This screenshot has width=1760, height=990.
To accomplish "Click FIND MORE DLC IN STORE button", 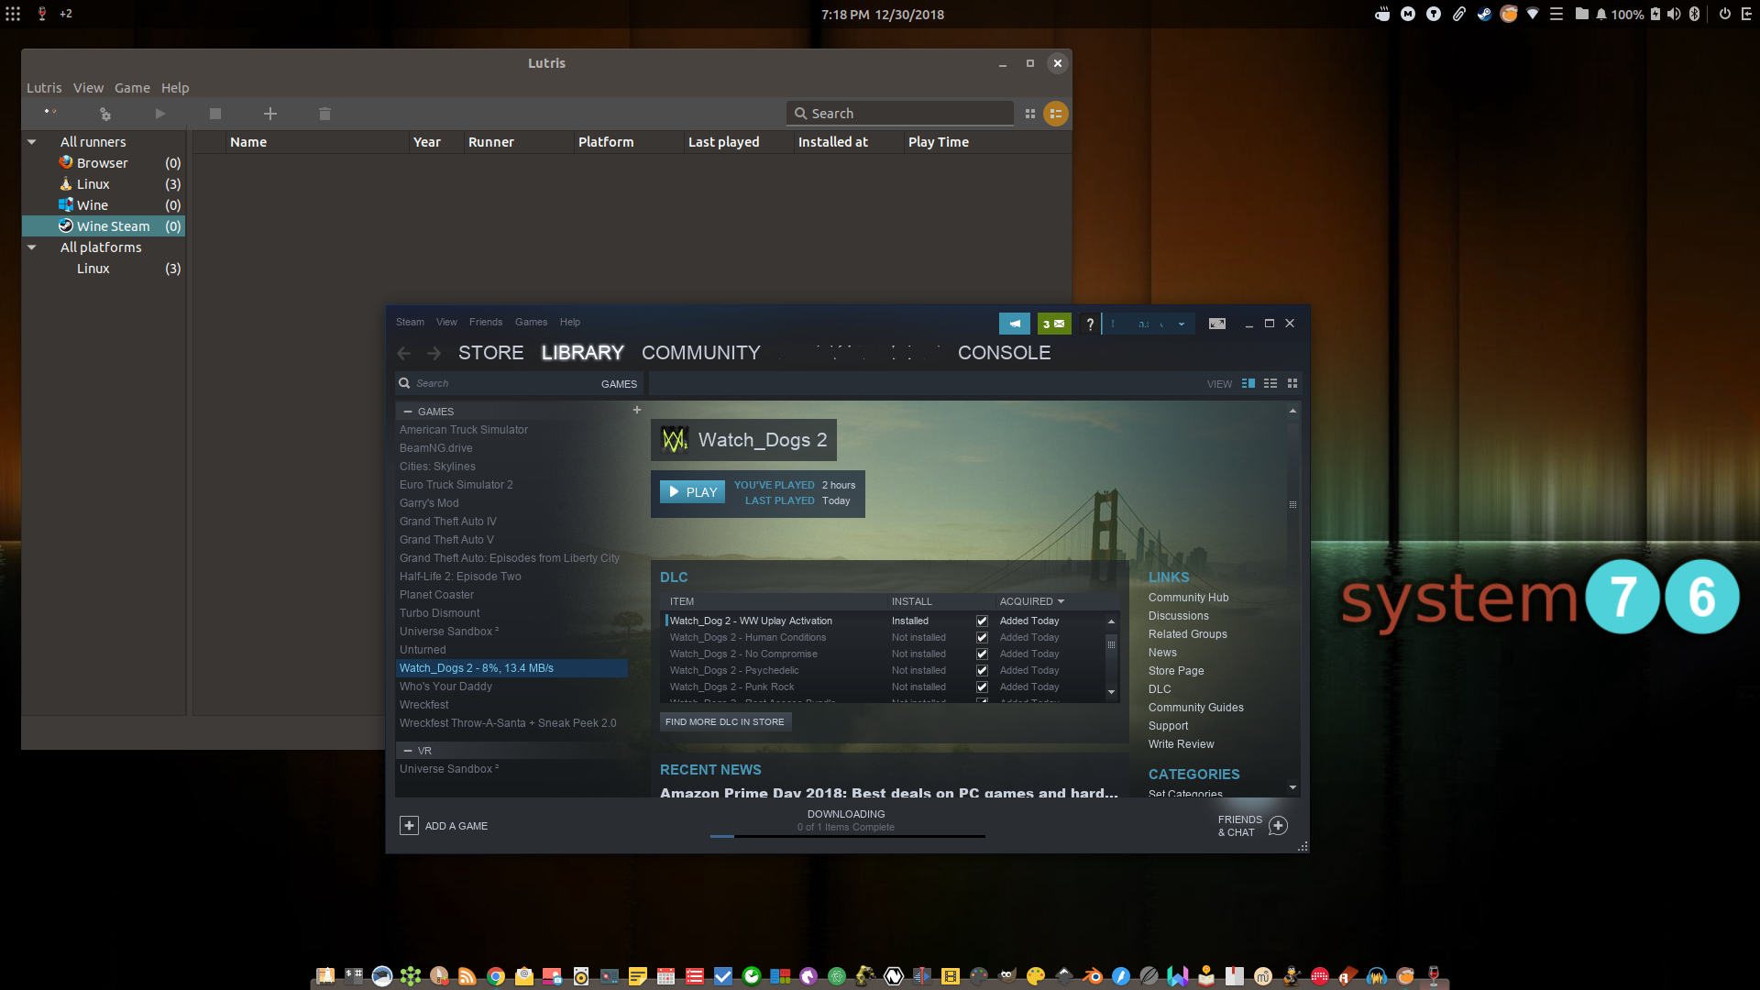I will coord(724,722).
